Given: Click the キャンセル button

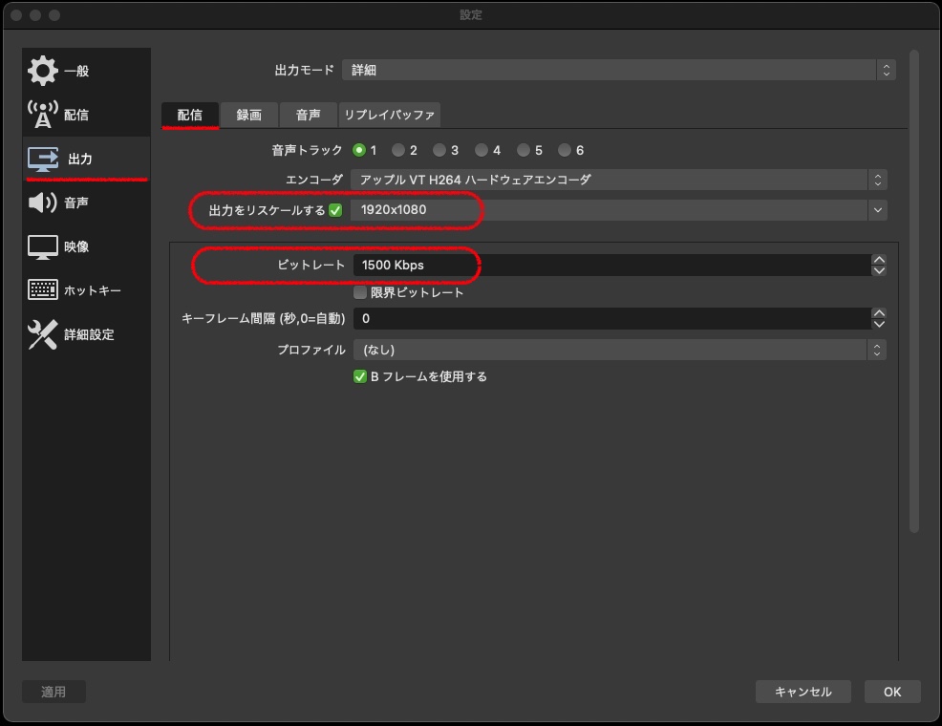Looking at the screenshot, I should 803,692.
